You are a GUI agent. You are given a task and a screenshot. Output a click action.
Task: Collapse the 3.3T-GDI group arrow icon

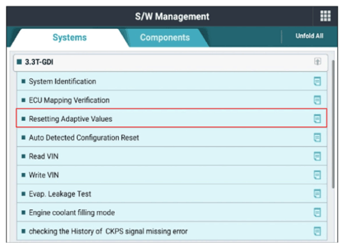pyautogui.click(x=318, y=62)
